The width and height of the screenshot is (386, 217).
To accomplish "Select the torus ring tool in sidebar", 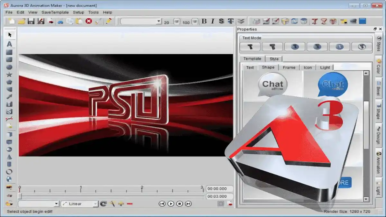I will click(x=9, y=172).
